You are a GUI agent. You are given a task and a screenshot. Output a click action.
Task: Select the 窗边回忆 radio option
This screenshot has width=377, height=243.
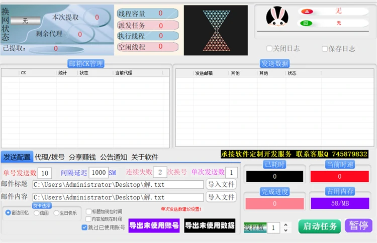[x=8, y=213]
